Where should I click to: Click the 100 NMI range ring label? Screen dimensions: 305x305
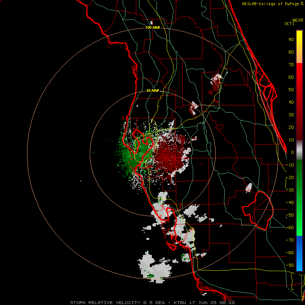pyautogui.click(x=152, y=27)
